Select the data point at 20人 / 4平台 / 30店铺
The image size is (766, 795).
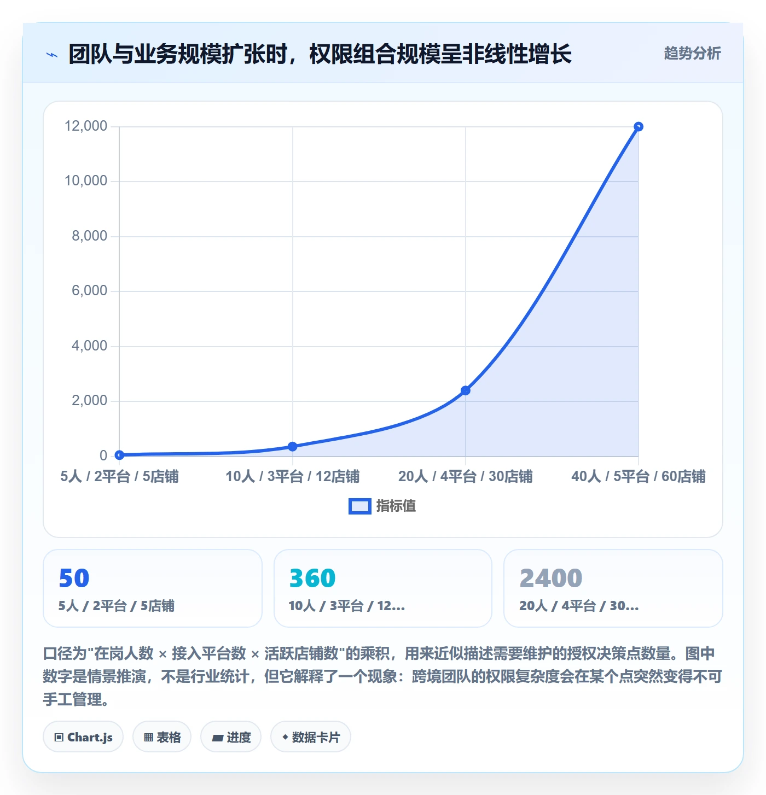click(466, 390)
